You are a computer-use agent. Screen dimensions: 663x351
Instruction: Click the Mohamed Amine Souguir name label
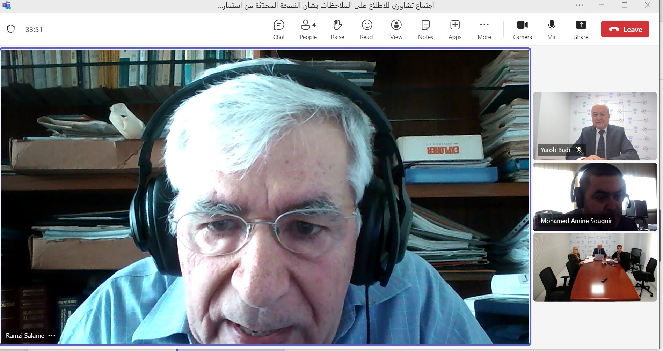pos(576,221)
